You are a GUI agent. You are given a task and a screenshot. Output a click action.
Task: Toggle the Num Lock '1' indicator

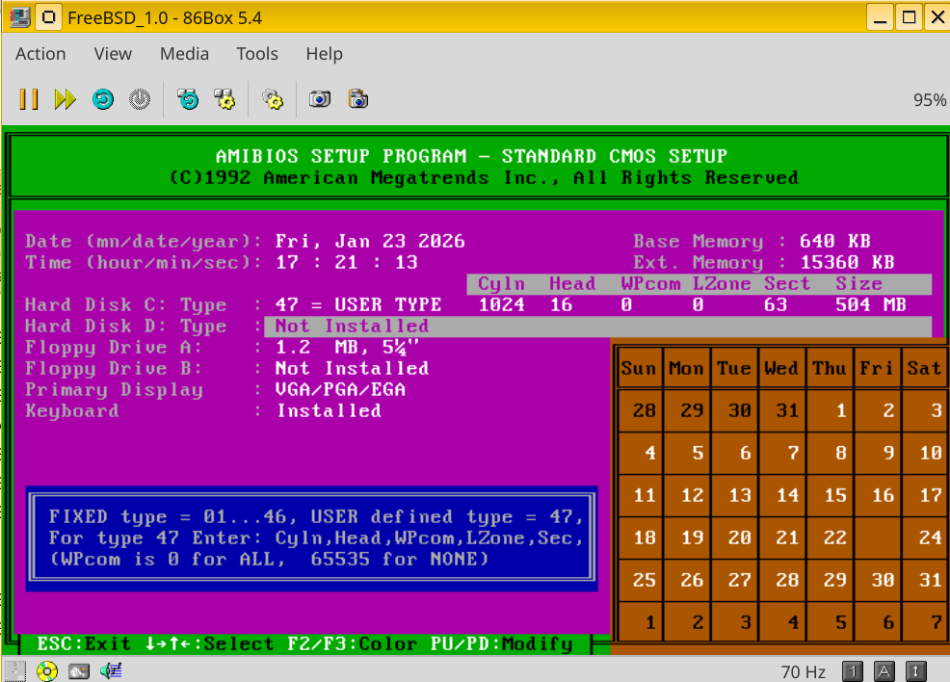point(853,670)
